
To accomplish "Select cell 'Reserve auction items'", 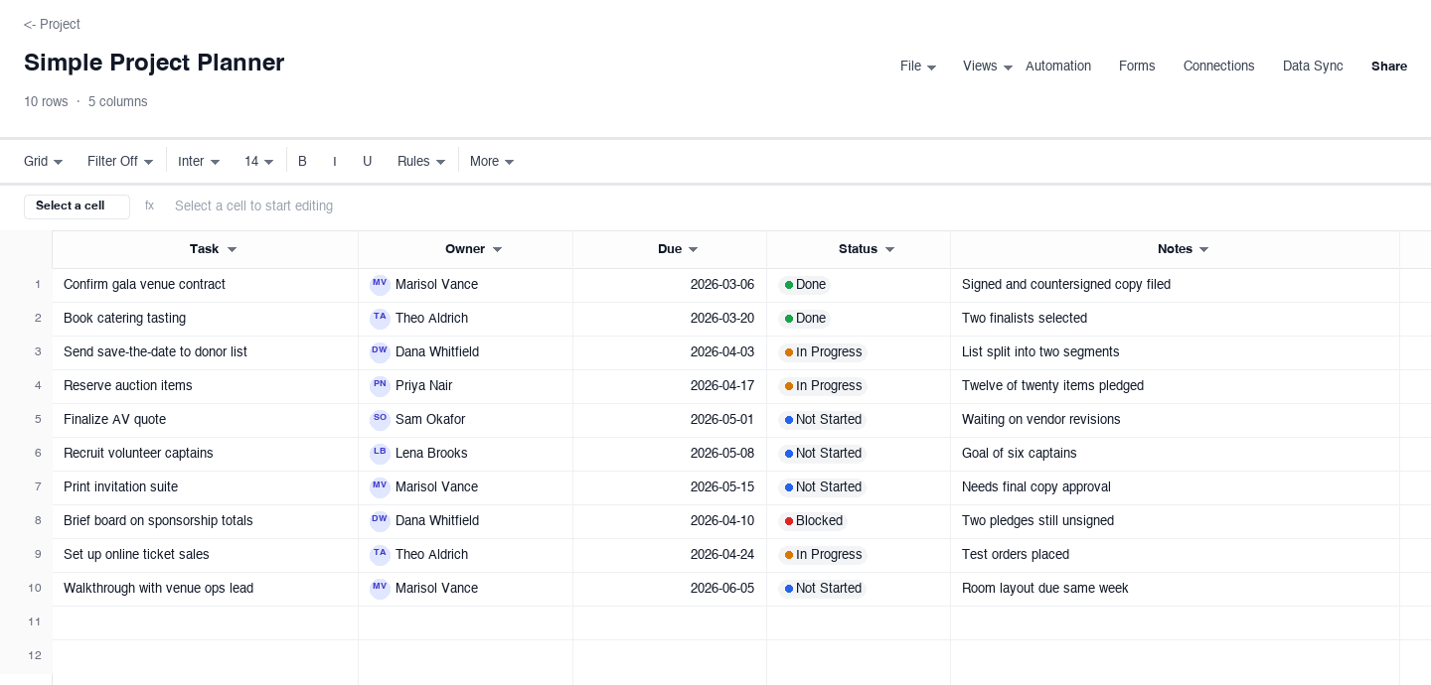I will 205,386.
